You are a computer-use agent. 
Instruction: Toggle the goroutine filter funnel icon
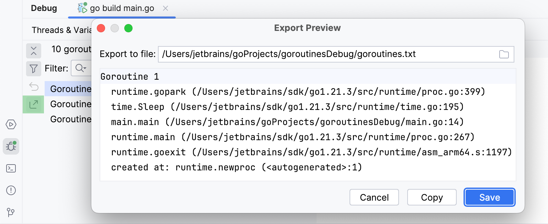click(x=34, y=69)
